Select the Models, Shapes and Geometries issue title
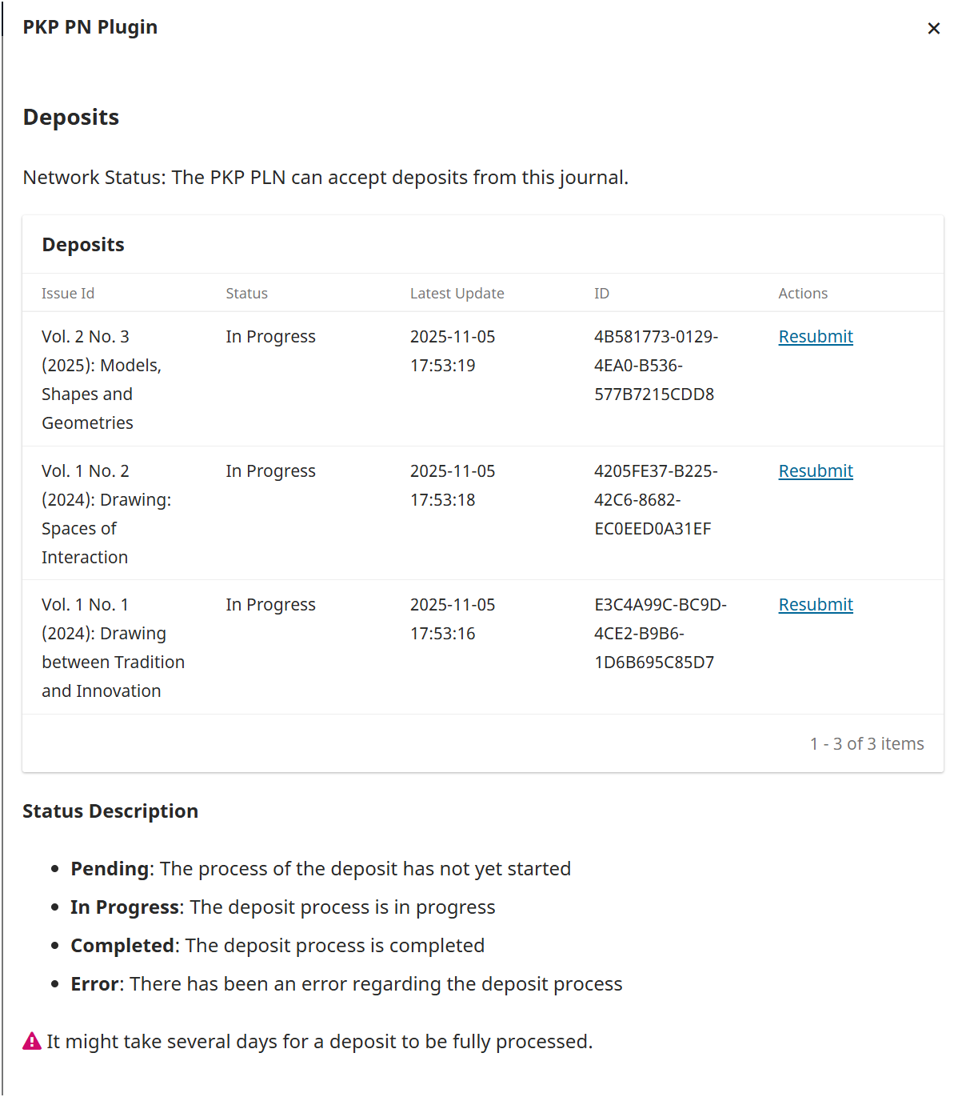954x1097 pixels. pos(101,380)
